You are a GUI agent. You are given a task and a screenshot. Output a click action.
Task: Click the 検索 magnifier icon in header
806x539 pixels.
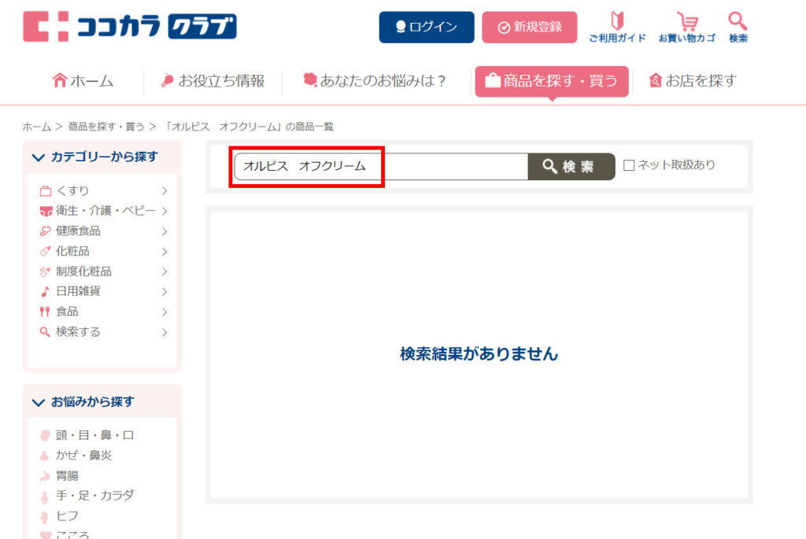(738, 27)
